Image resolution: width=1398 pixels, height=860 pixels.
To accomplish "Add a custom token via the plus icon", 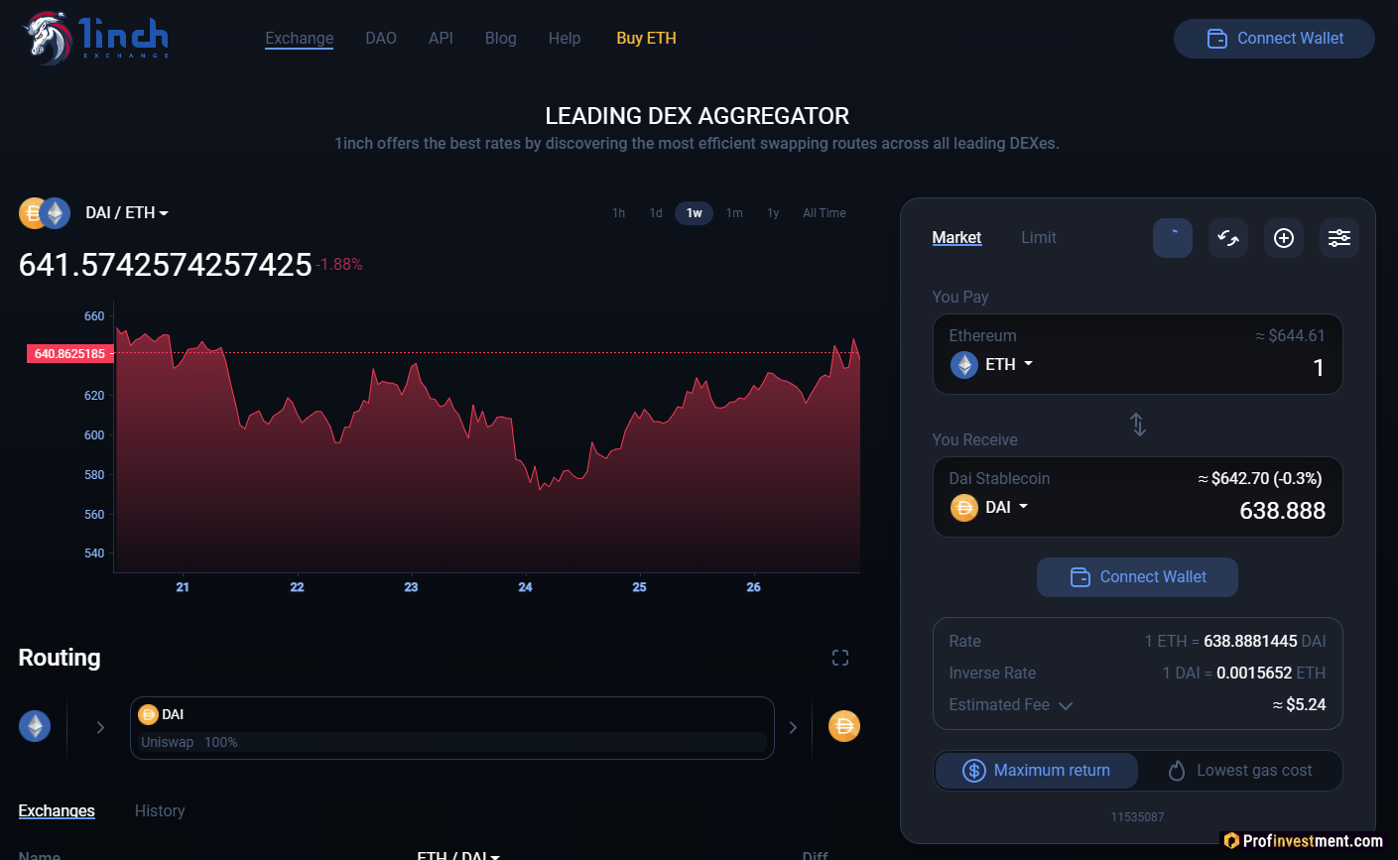I will pyautogui.click(x=1283, y=238).
